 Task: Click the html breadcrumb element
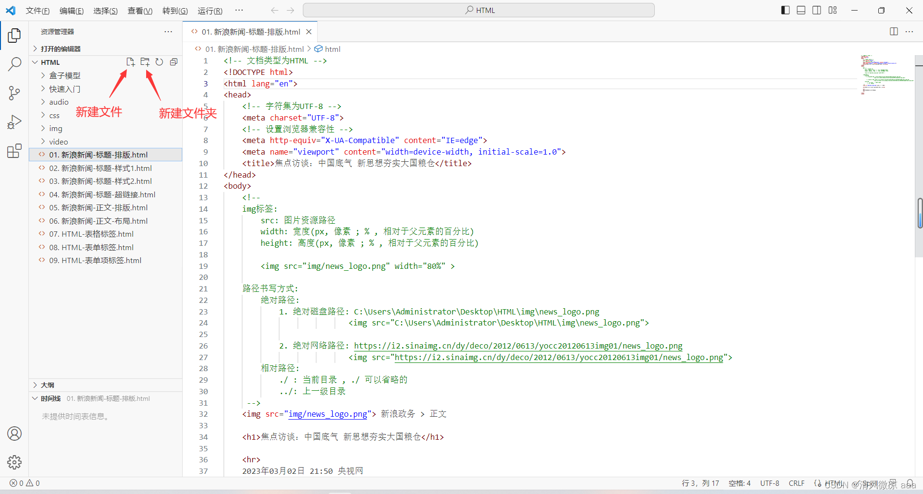click(x=327, y=49)
